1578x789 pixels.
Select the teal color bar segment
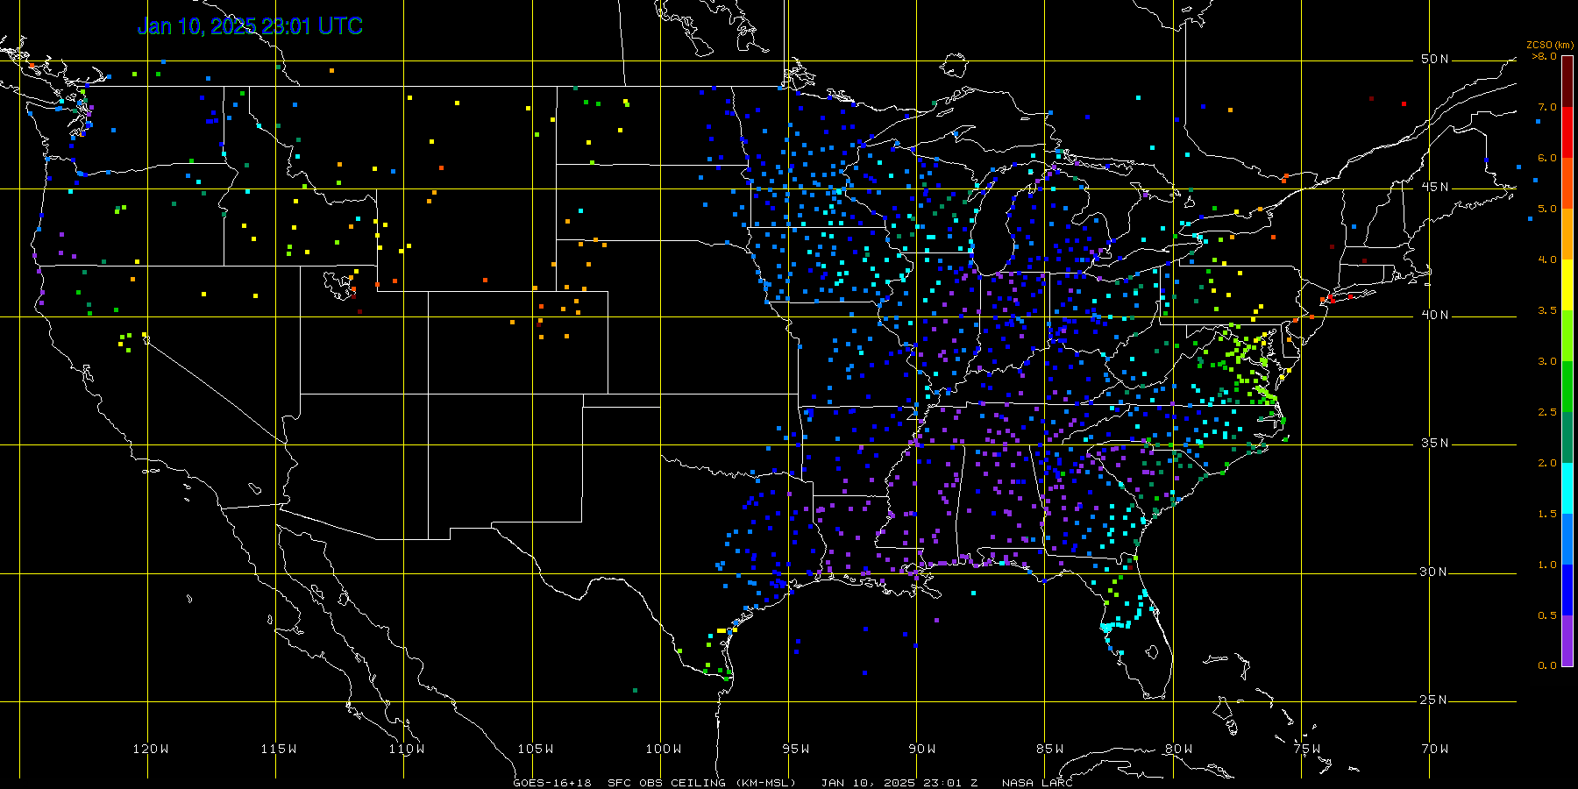tap(1567, 437)
